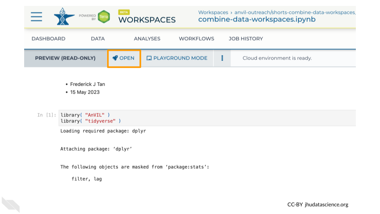Image resolution: width=380 pixels, height=214 pixels.
Task: Click the library("tidyverse") code line
Action: tap(91, 121)
